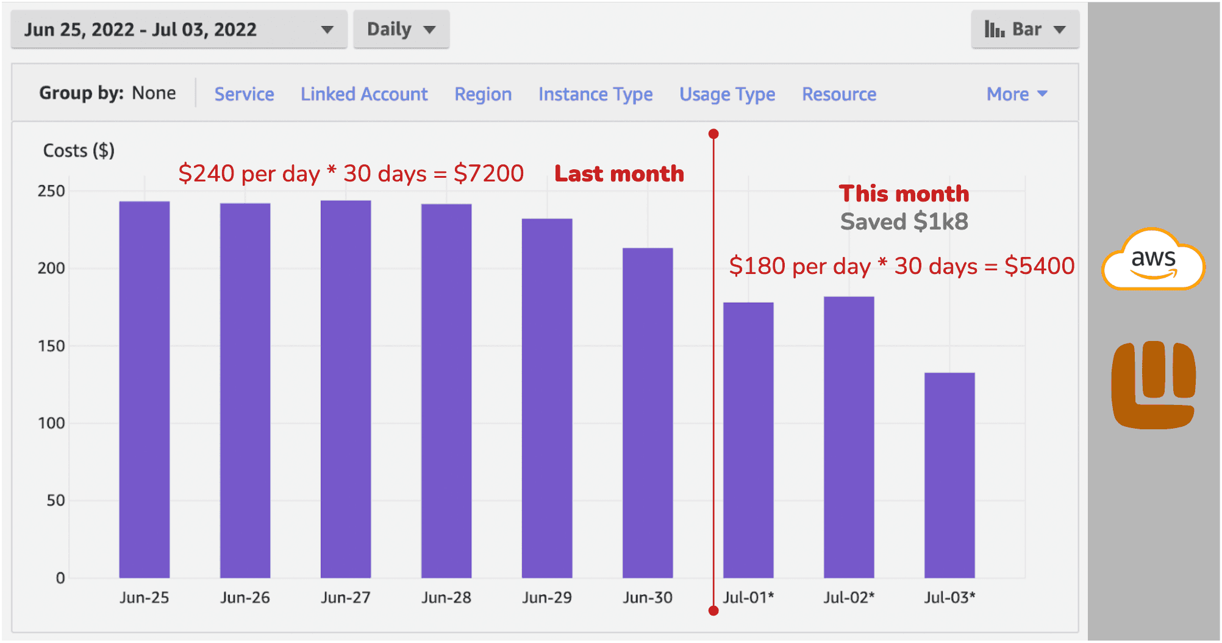The height and width of the screenshot is (643, 1222).
Task: Select the Jul-03 bar in chart
Action: pyautogui.click(x=949, y=475)
